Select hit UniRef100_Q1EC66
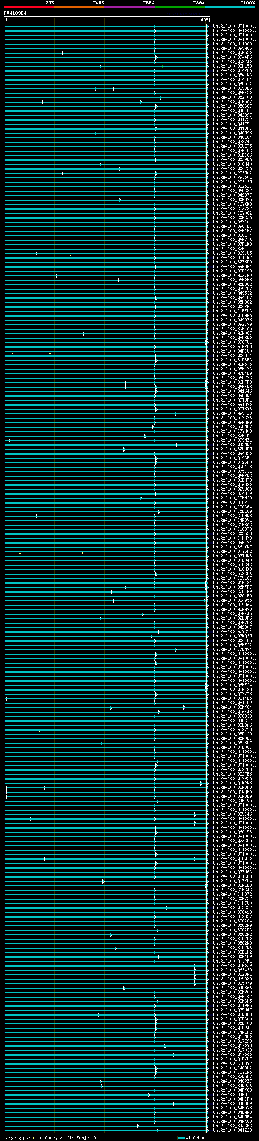The width and height of the screenshot is (259, 1141). (232, 155)
